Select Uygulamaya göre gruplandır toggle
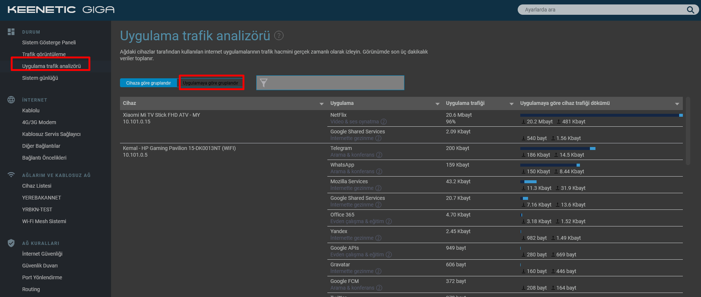 [x=211, y=83]
